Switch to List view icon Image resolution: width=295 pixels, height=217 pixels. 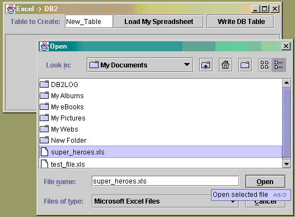[265, 65]
